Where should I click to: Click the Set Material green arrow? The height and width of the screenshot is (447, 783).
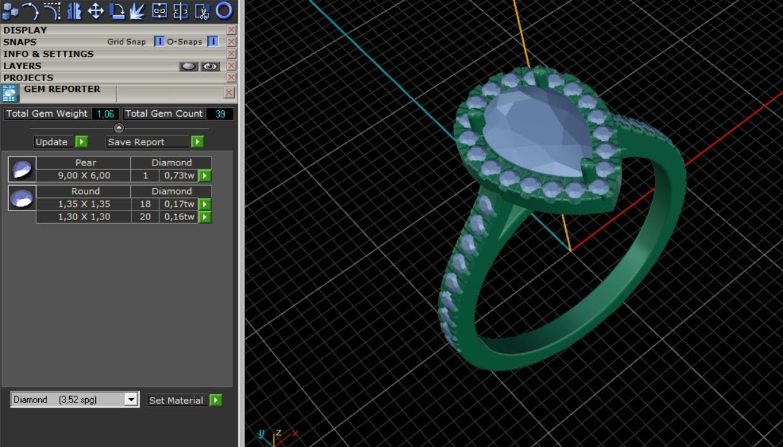(216, 400)
